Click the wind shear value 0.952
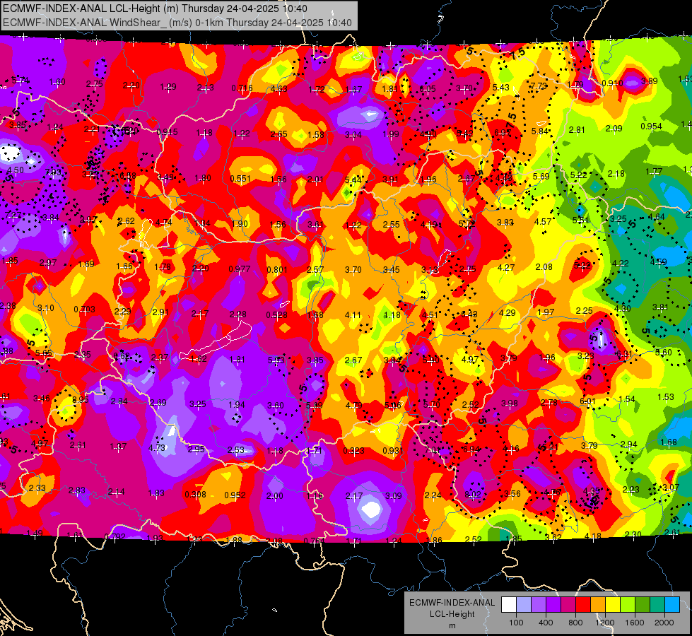Screen dimensions: 692x636 235,495
